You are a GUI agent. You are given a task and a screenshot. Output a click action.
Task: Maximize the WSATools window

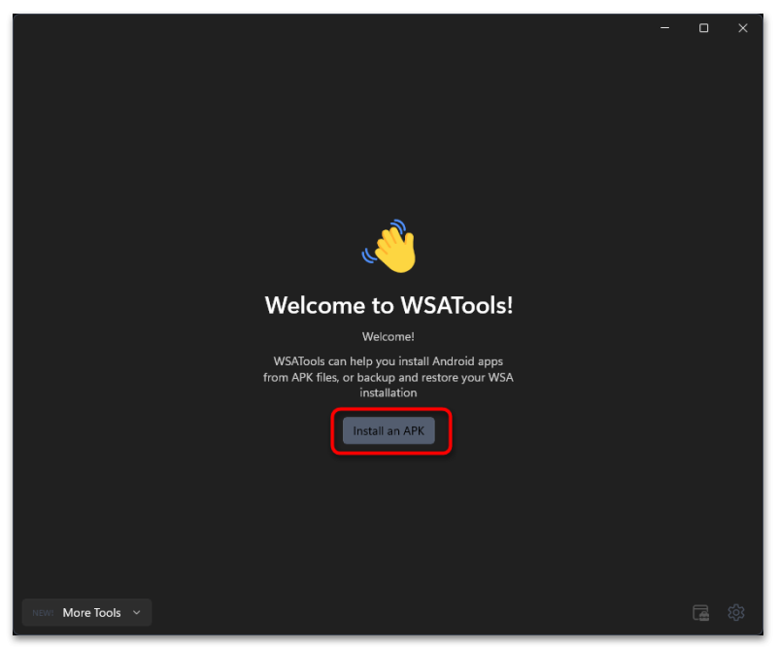[x=703, y=28]
